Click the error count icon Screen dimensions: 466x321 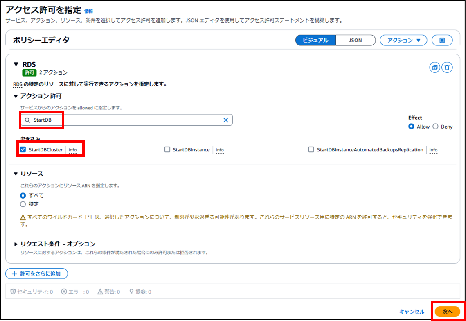pyautogui.click(x=64, y=292)
